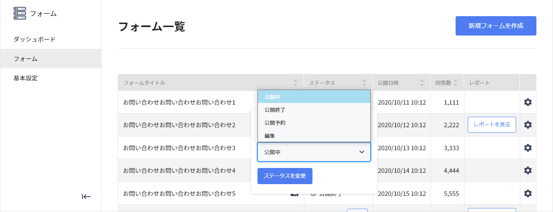Image resolution: width=553 pixels, height=212 pixels.
Task: Click 新規フォームを作成 button
Action: pyautogui.click(x=496, y=26)
